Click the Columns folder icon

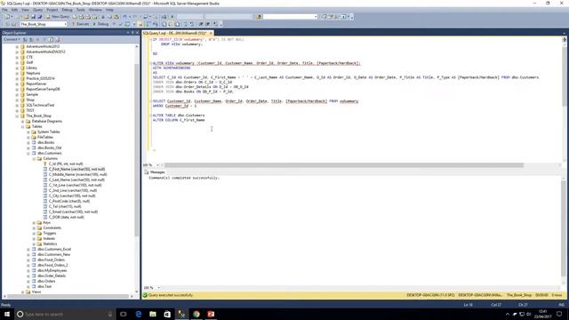(39, 158)
